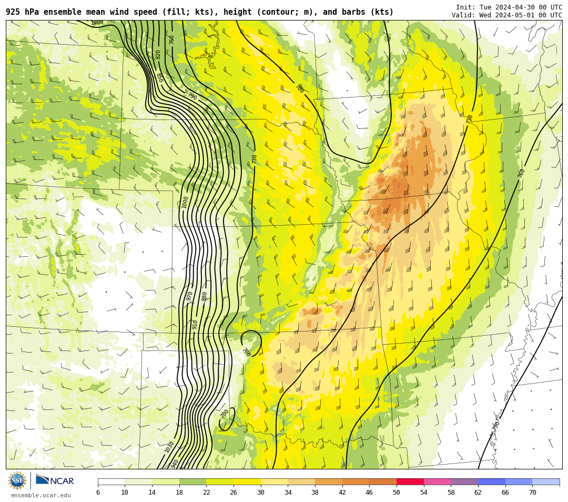Pick the blue 62–66 kts colorbar segment
The image size is (568, 502).
tap(492, 481)
